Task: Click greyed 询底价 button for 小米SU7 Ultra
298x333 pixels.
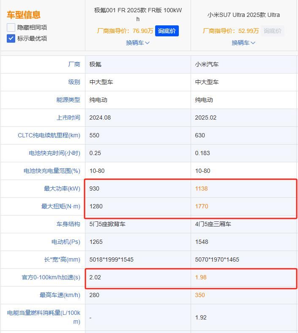Action: pyautogui.click(x=272, y=31)
